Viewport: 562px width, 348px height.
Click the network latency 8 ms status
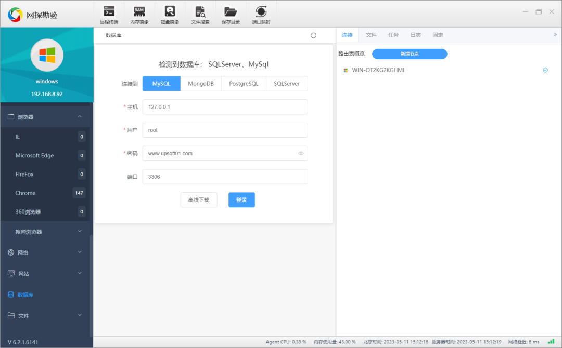pos(523,342)
